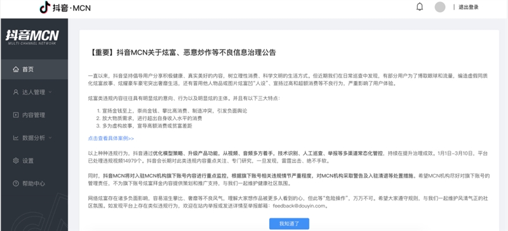Expand the 达人管理 chevron
The width and height of the screenshot is (508, 231).
[50, 92]
